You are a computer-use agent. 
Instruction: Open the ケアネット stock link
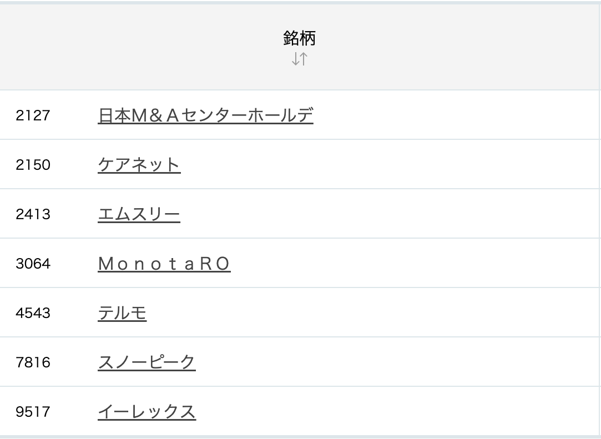tap(139, 165)
